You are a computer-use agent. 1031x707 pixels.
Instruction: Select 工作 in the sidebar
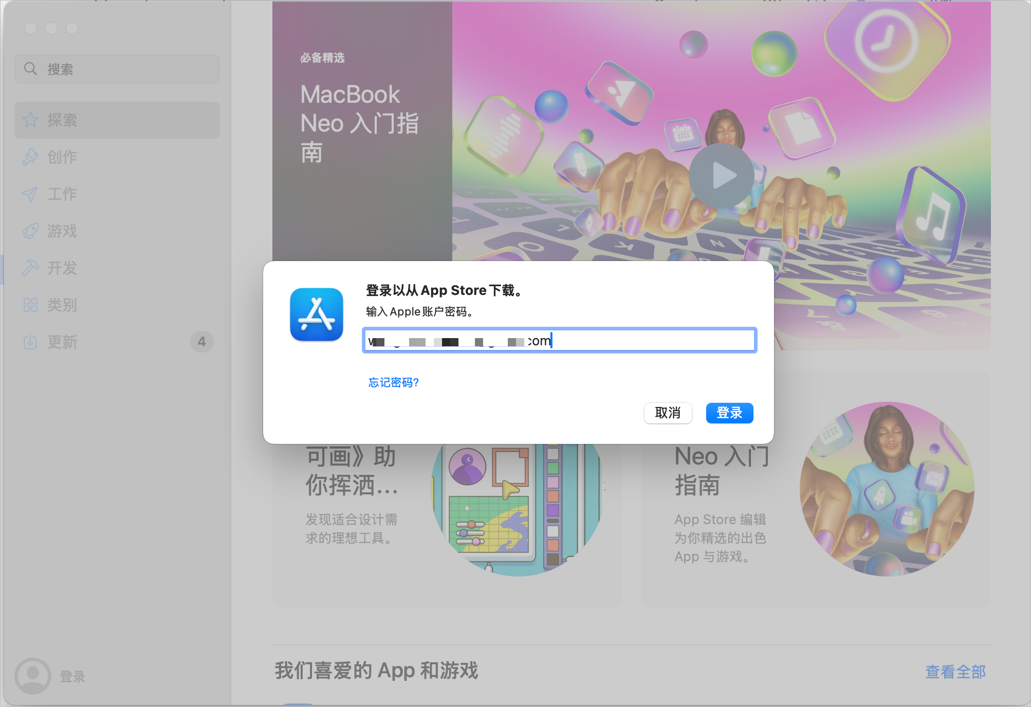117,194
